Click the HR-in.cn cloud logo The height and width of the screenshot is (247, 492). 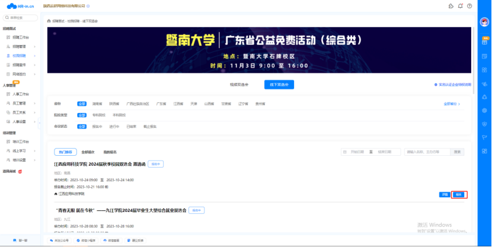17,7
